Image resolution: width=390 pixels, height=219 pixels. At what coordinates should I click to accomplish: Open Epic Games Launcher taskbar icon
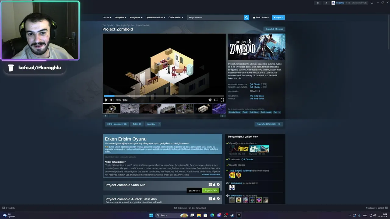coord(239,215)
